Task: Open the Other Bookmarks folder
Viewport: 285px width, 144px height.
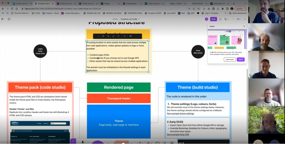Action: pyautogui.click(x=238, y=13)
